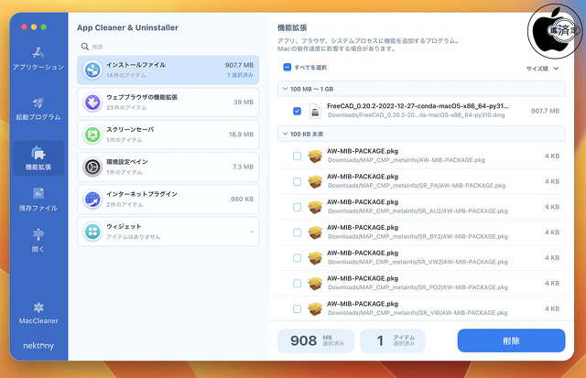This screenshot has width=586, height=378.
Task: Click the 開く signpost icon
Action: 38,234
